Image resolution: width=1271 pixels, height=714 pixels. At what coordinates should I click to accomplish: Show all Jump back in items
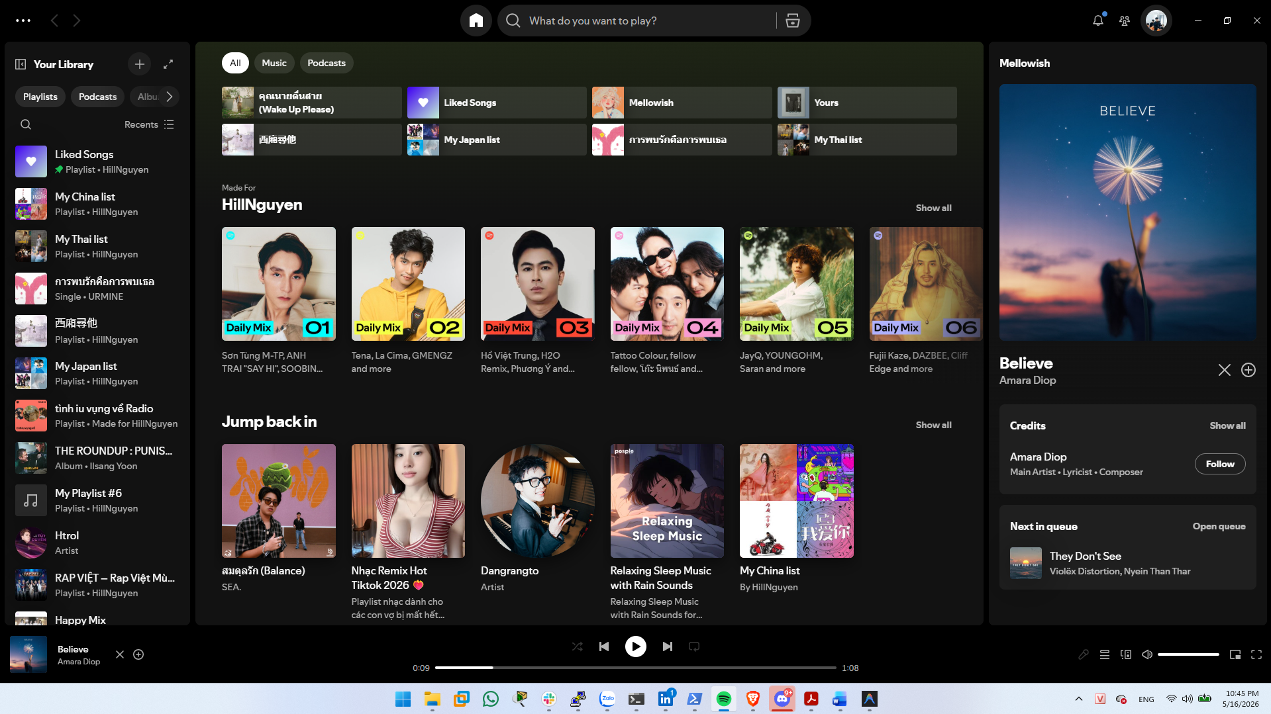coord(933,425)
